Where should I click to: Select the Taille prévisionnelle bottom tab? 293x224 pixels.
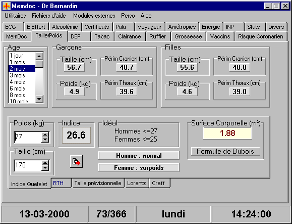pos(98,183)
